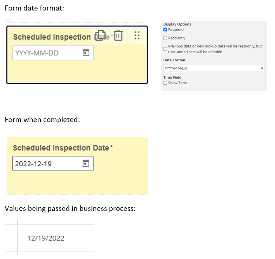Click the completed form's Scheduled Inspection Date label
This screenshot has width=275, height=259.
[61, 148]
